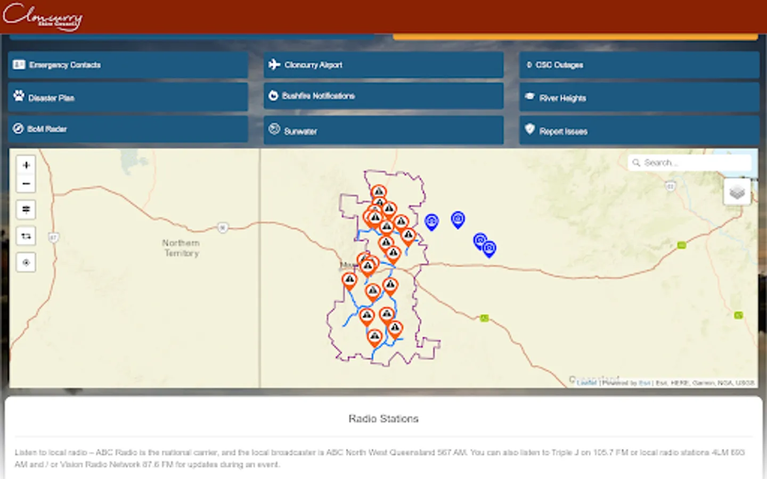Zoom out on the map
Screen dimensions: 767x479
[26, 184]
